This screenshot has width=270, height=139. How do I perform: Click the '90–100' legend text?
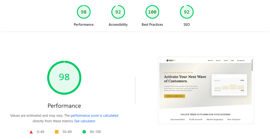(x=95, y=132)
